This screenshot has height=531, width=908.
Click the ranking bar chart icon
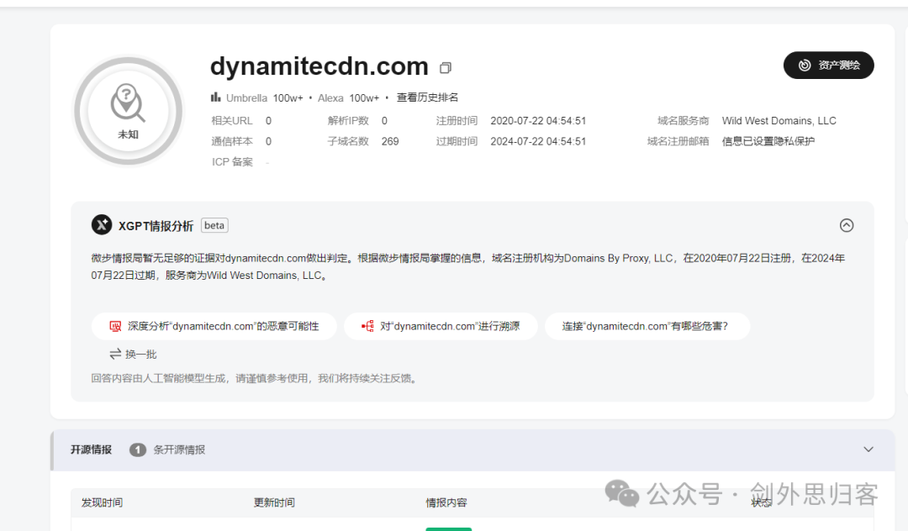215,97
